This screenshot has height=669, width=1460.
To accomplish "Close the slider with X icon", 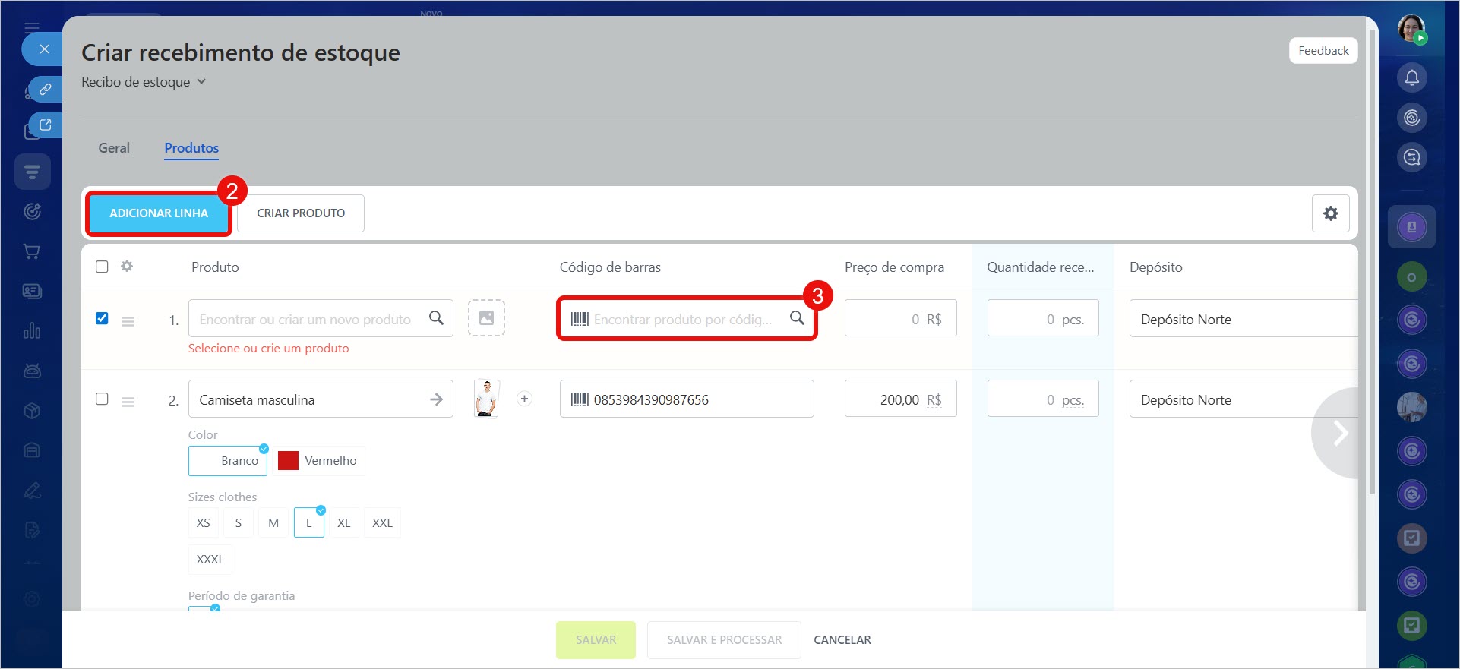I will 44,49.
